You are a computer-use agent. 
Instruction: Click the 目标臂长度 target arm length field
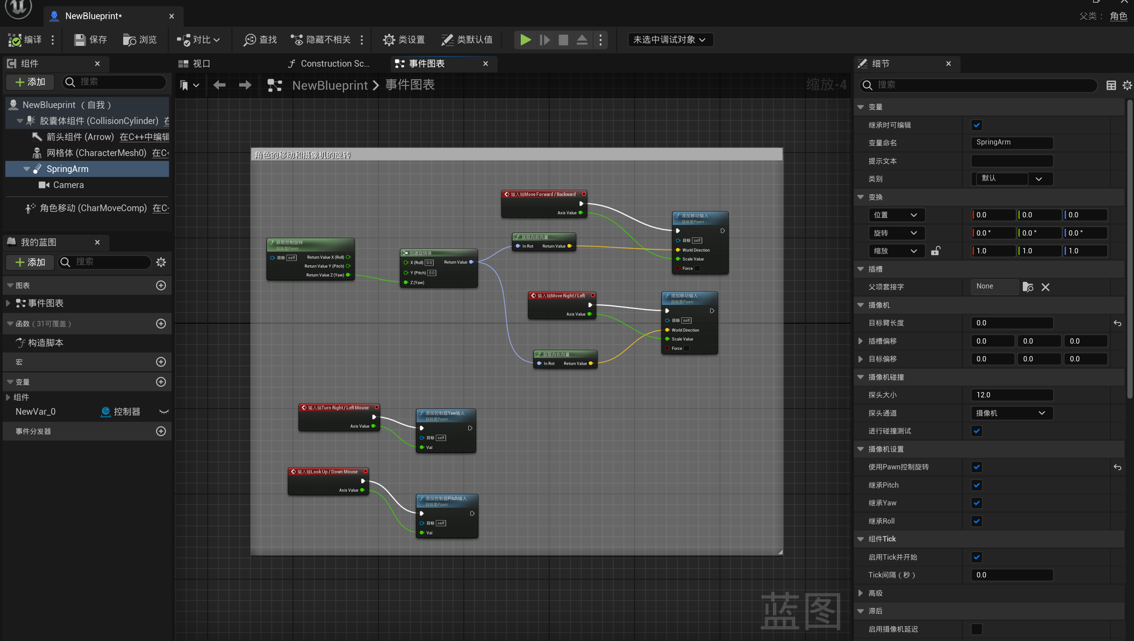tap(1011, 323)
